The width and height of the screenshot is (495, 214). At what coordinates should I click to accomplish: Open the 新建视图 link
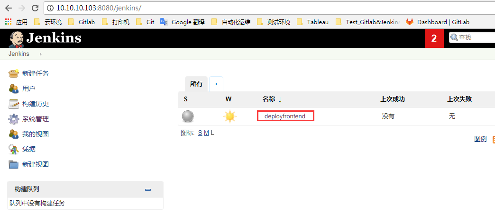(x=36, y=164)
